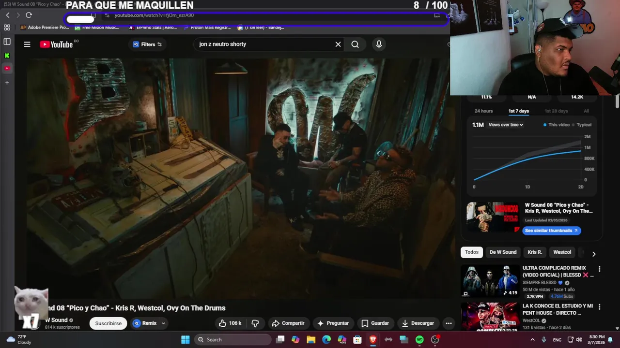Viewport: 620px width, 348px height.
Task: Dislike the video with thumbs down
Action: [255, 323]
